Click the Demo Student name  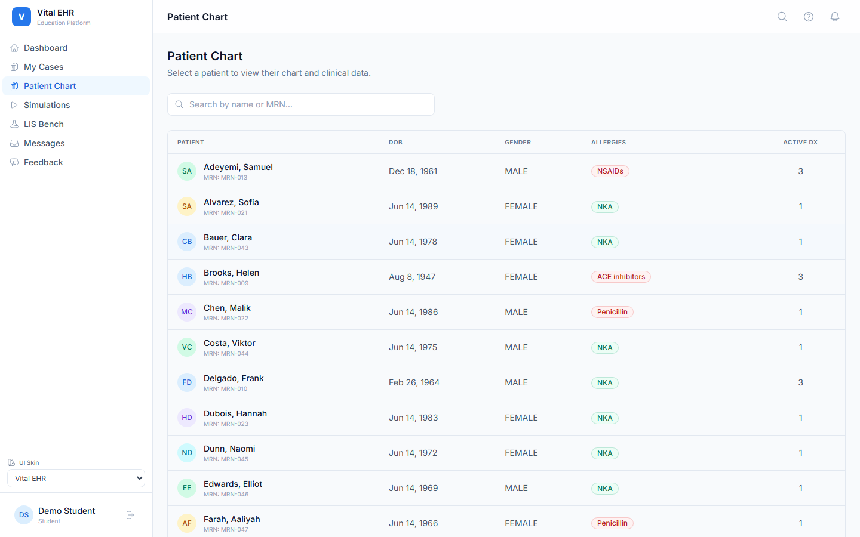pyautogui.click(x=67, y=511)
